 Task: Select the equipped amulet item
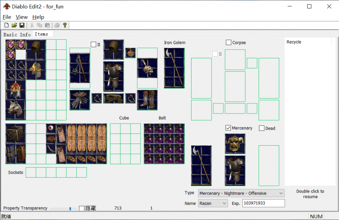pos(131,53)
